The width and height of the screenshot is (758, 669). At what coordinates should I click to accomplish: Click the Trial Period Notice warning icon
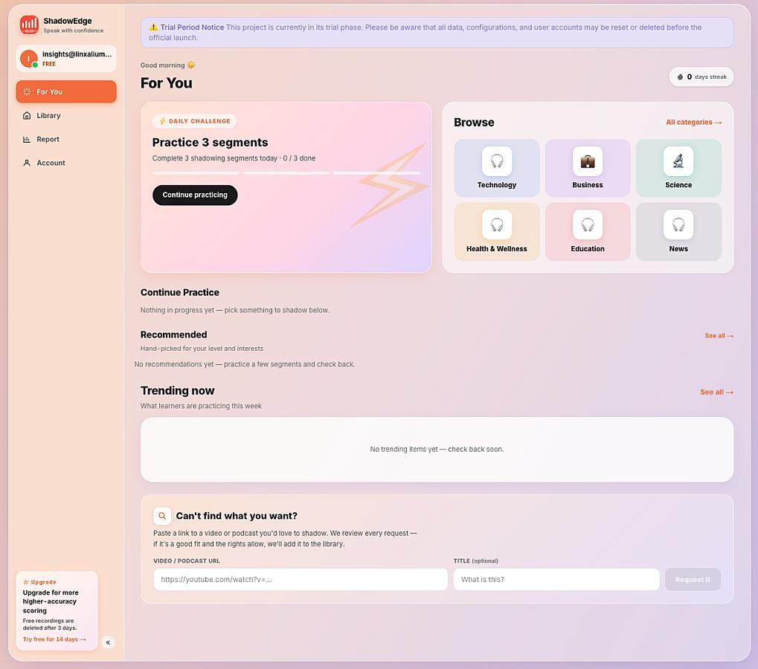click(153, 27)
